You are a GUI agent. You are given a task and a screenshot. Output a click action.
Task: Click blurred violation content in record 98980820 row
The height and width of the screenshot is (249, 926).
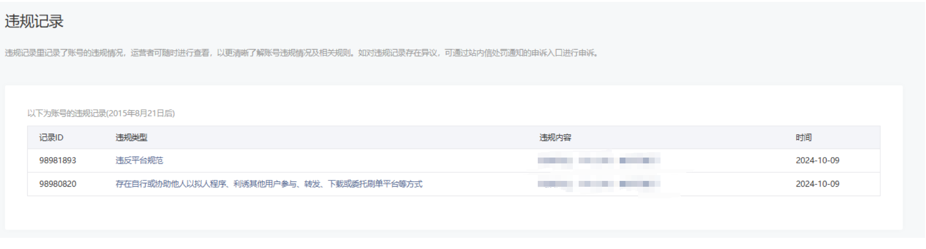pos(599,184)
